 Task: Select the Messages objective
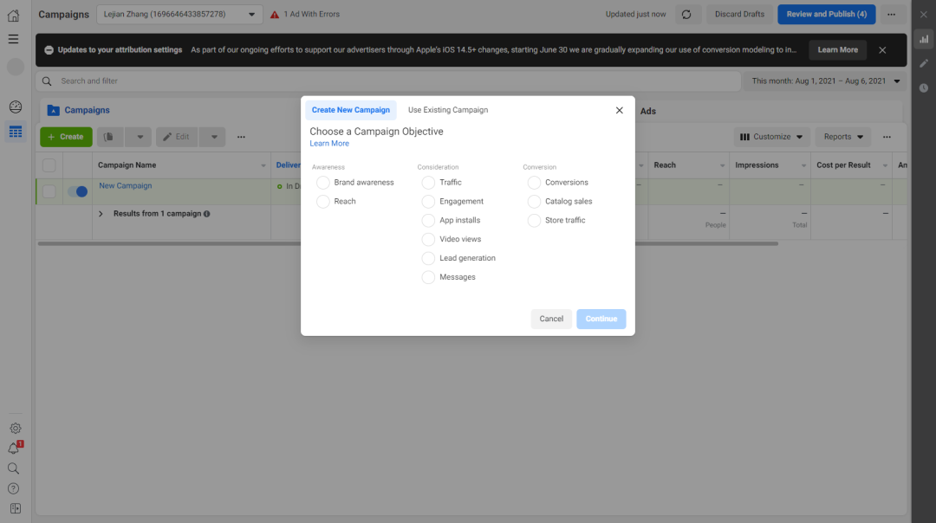[x=428, y=277]
